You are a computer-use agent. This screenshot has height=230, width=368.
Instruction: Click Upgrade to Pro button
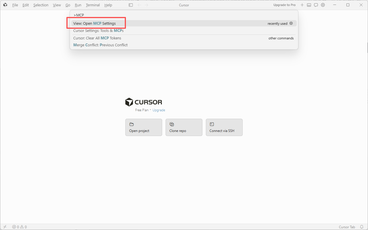(x=284, y=5)
